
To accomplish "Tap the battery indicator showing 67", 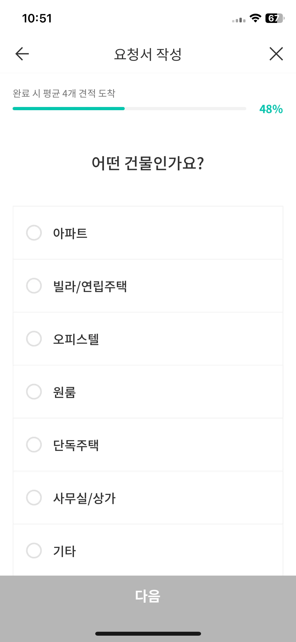I will 275,18.
